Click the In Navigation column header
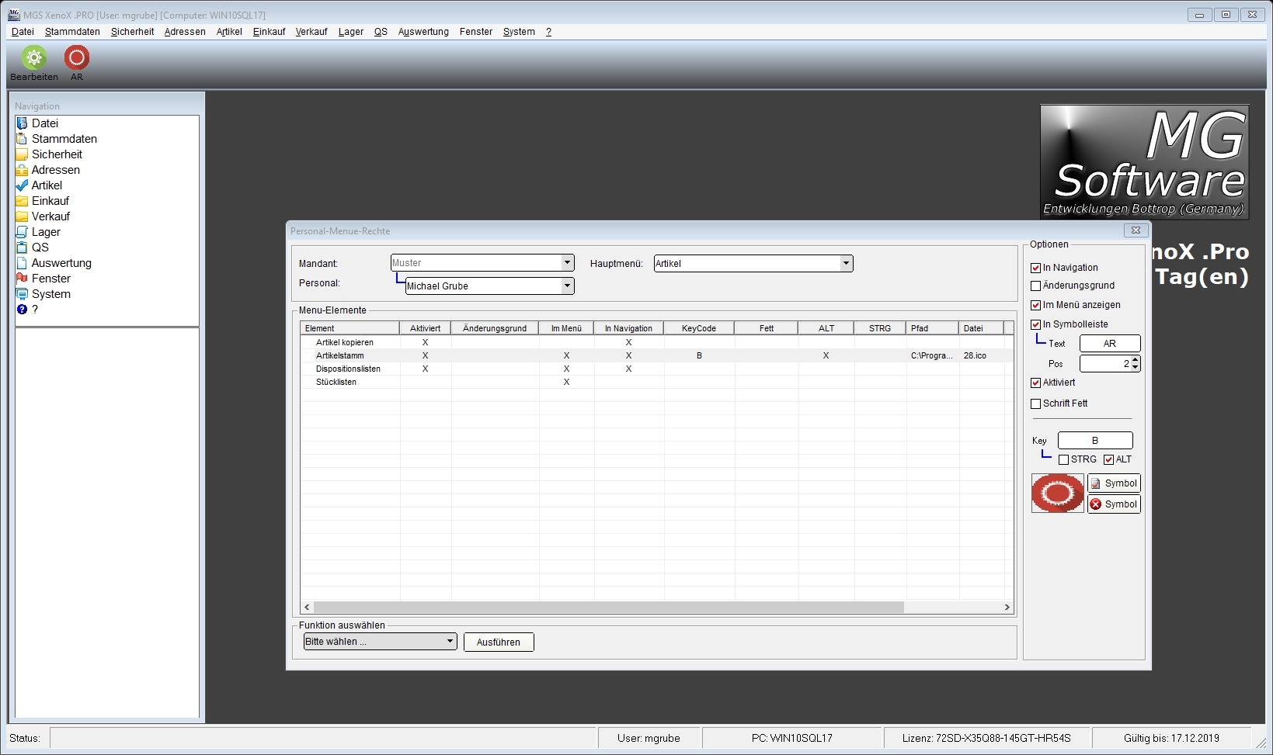 [628, 328]
